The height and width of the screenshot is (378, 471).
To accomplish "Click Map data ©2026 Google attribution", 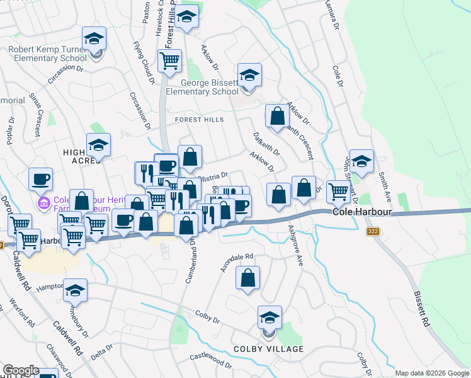I will (432, 374).
